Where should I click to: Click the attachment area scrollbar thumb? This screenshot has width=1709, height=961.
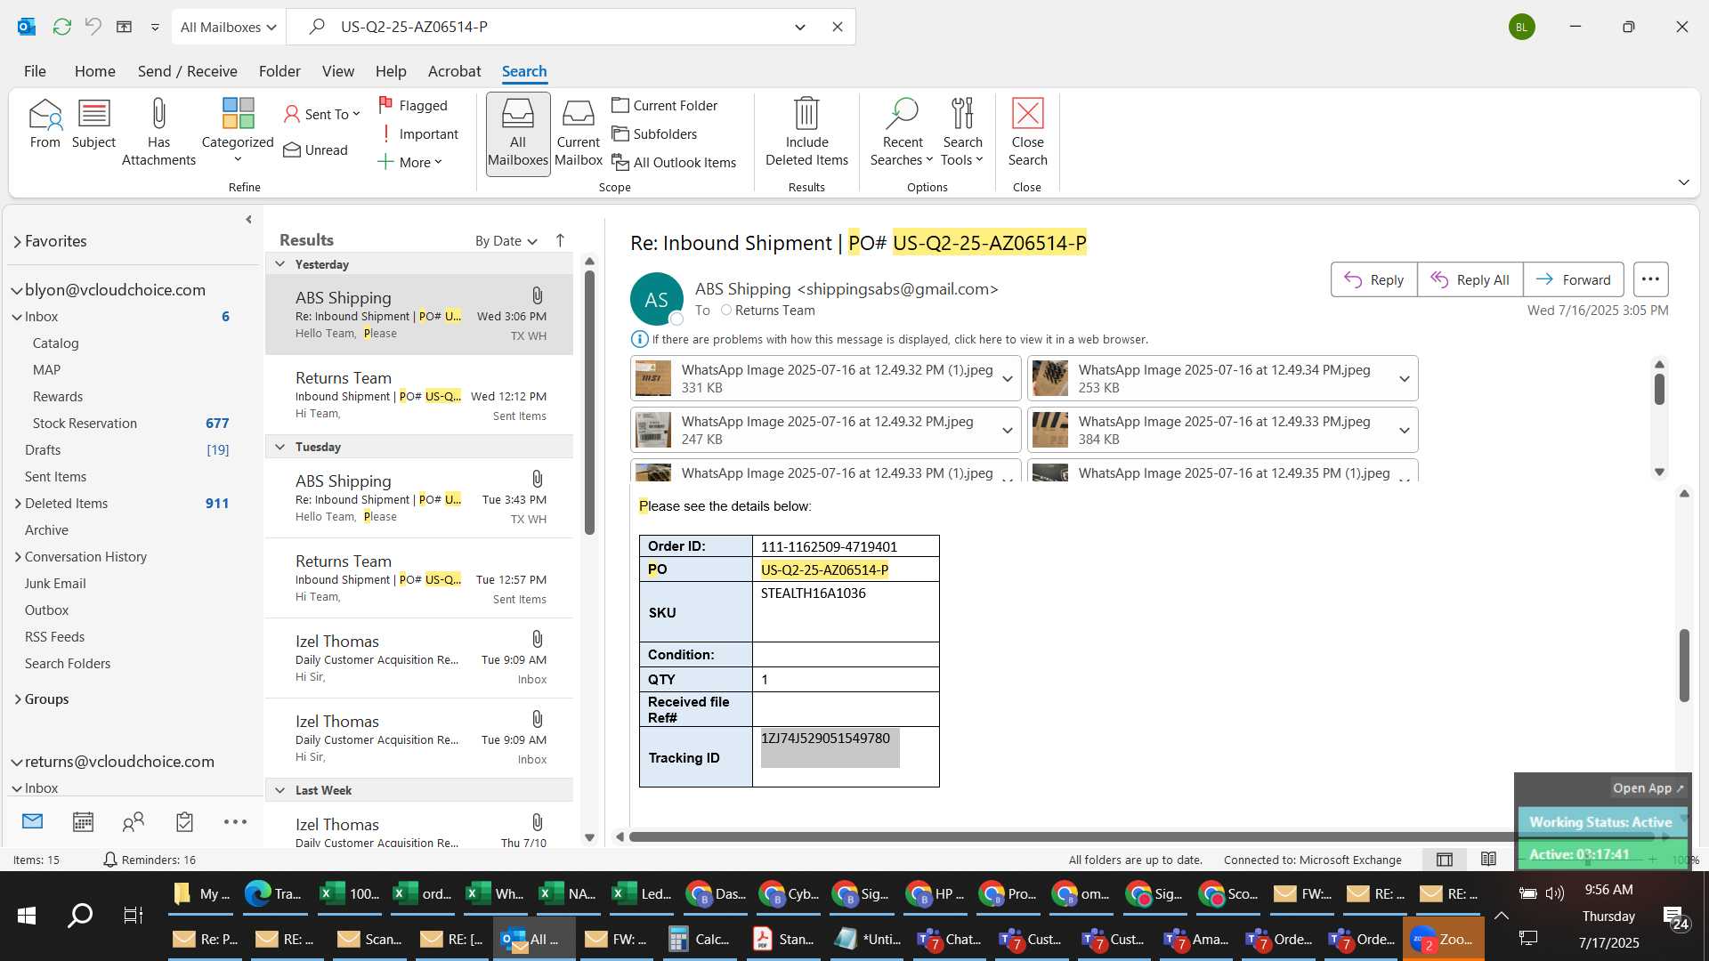tap(1659, 390)
